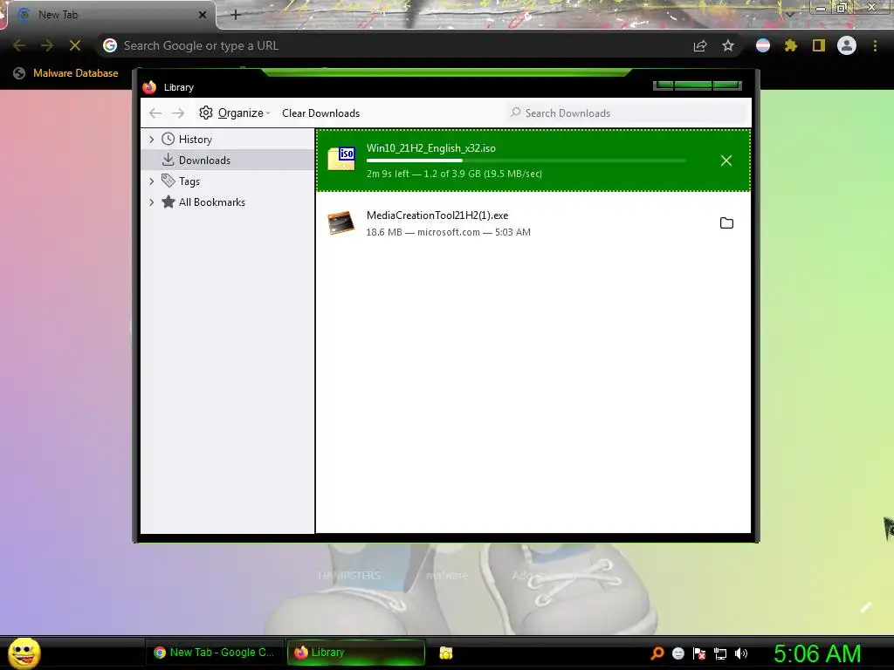Go forward in Library navigation

pos(178,113)
